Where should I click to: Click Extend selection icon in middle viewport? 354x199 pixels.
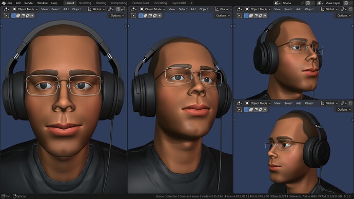(x=145, y=15)
